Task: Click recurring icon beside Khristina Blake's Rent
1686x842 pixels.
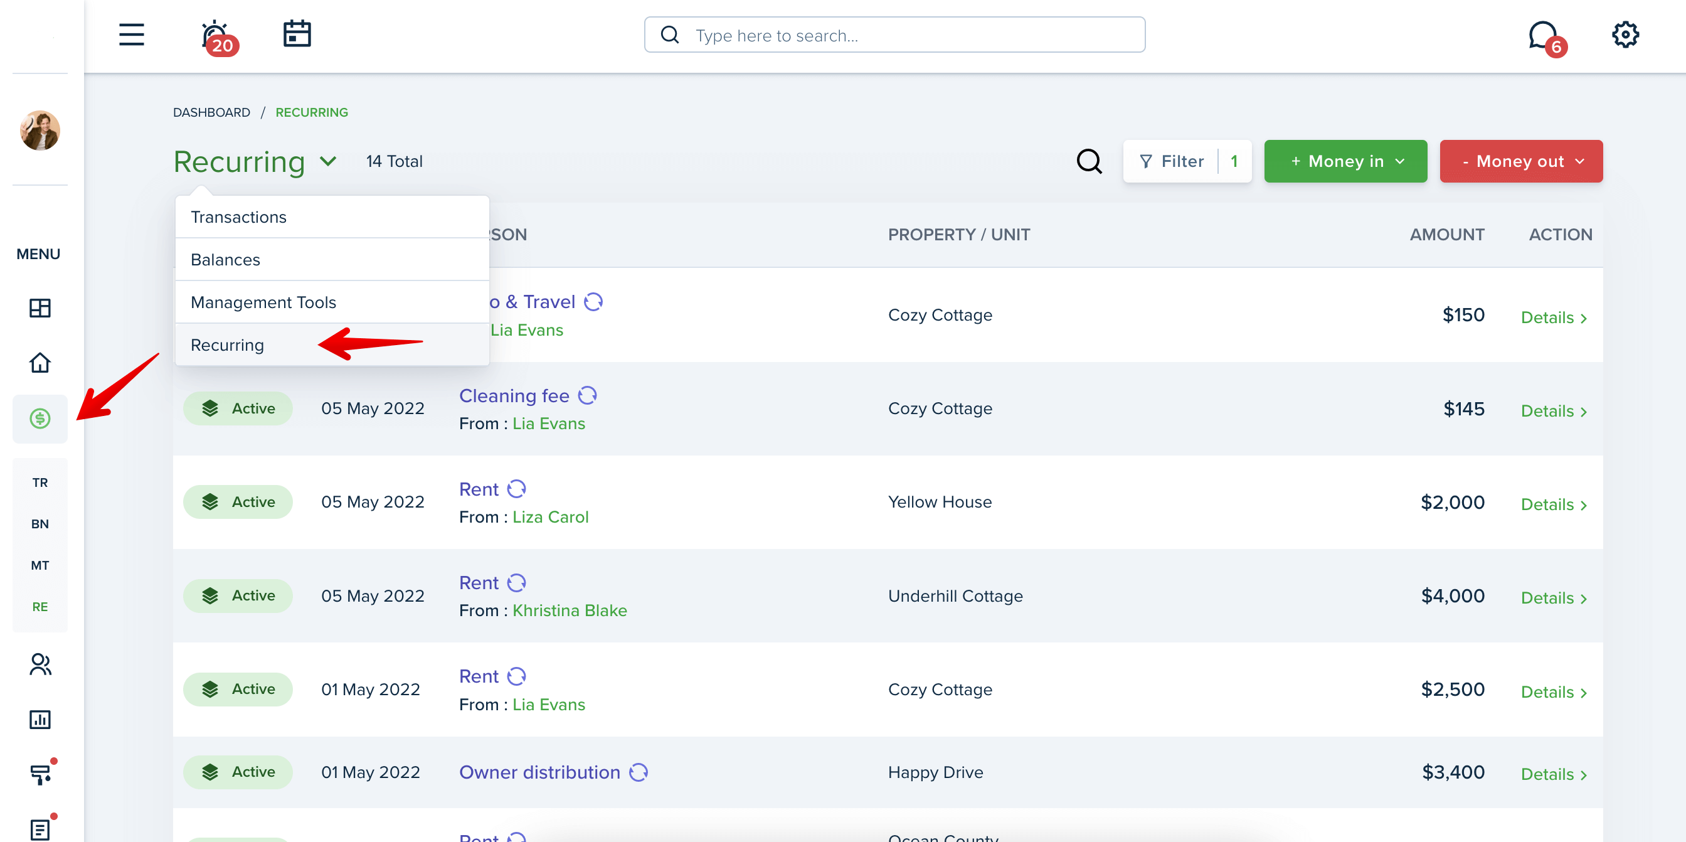Action: coord(517,583)
